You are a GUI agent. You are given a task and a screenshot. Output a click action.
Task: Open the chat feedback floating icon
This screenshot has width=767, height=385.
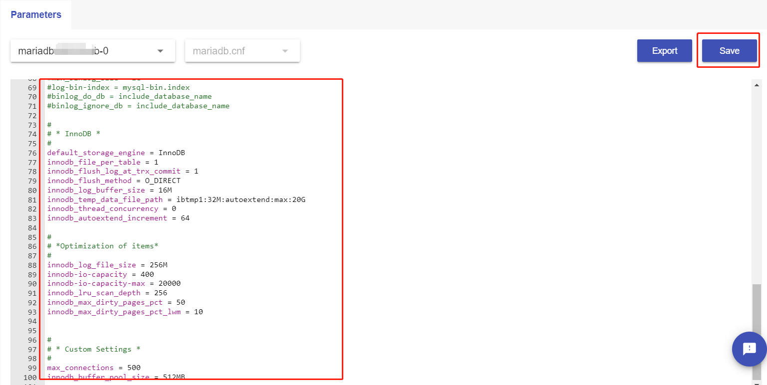pyautogui.click(x=749, y=349)
